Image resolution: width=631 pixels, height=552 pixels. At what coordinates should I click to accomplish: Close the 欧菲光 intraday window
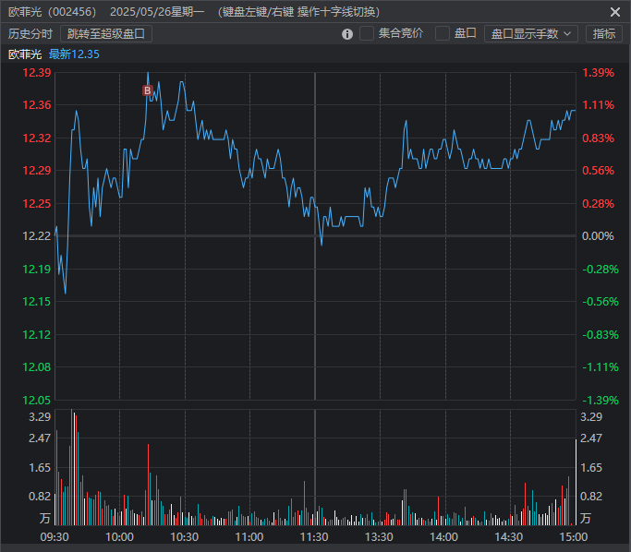tap(615, 12)
